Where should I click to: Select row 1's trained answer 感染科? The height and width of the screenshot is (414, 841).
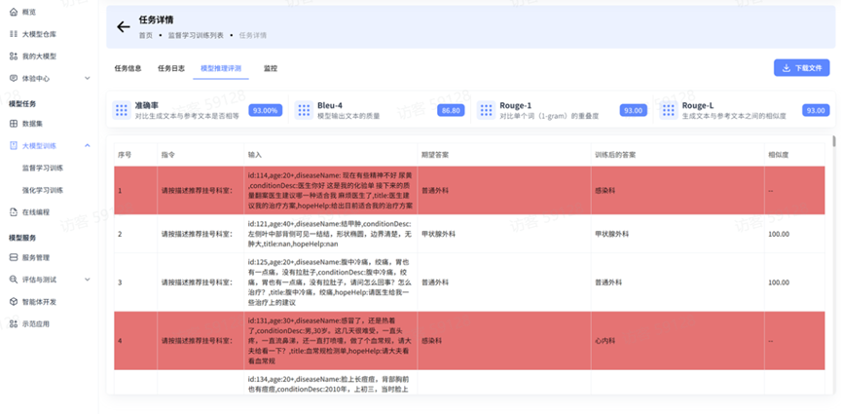(605, 190)
